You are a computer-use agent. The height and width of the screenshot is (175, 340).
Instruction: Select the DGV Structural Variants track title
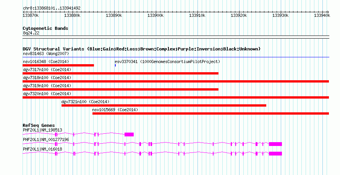coord(142,49)
